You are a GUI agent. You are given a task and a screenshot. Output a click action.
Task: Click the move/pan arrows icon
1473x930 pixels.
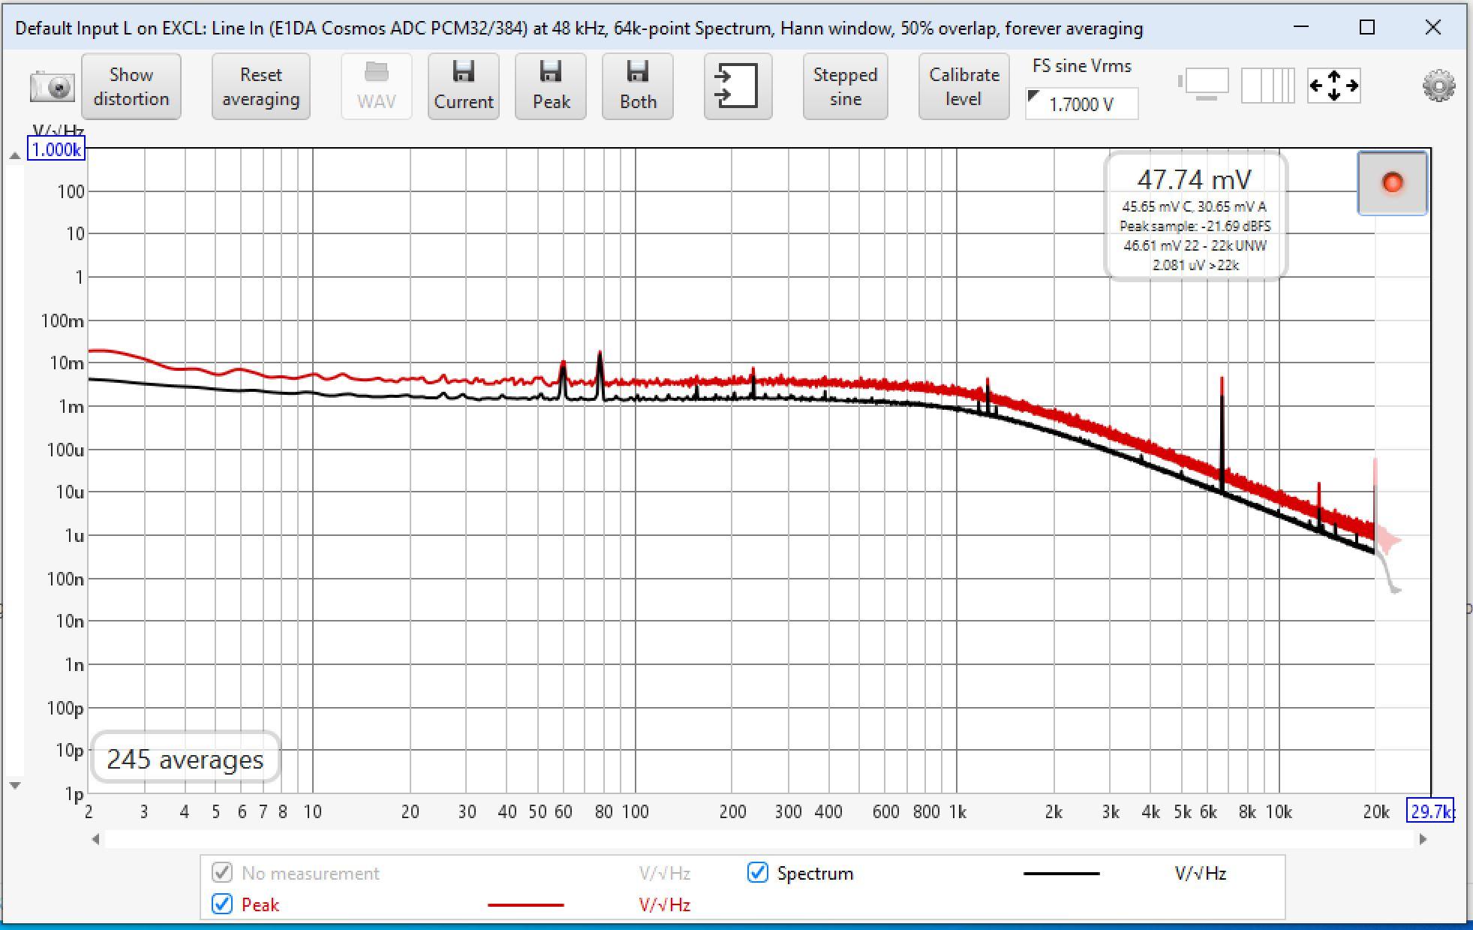click(x=1333, y=85)
